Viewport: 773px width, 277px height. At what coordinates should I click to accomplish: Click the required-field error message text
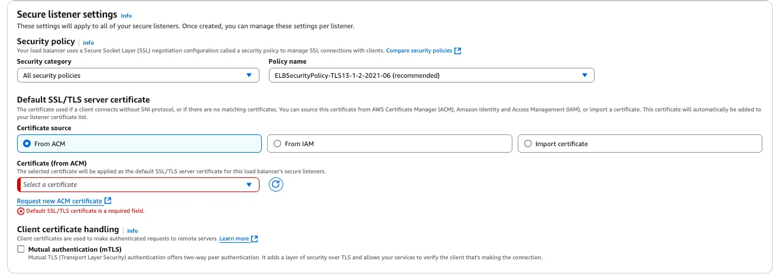click(x=85, y=210)
